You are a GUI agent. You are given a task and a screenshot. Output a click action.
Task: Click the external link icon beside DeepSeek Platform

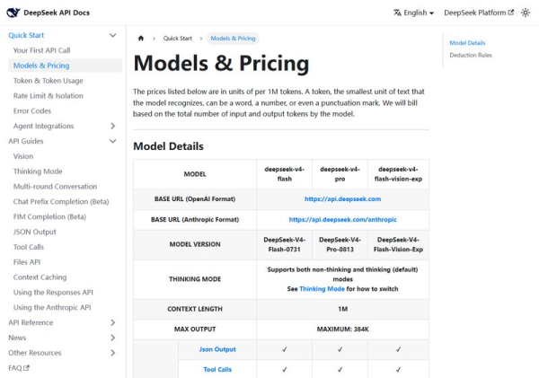pos(511,13)
